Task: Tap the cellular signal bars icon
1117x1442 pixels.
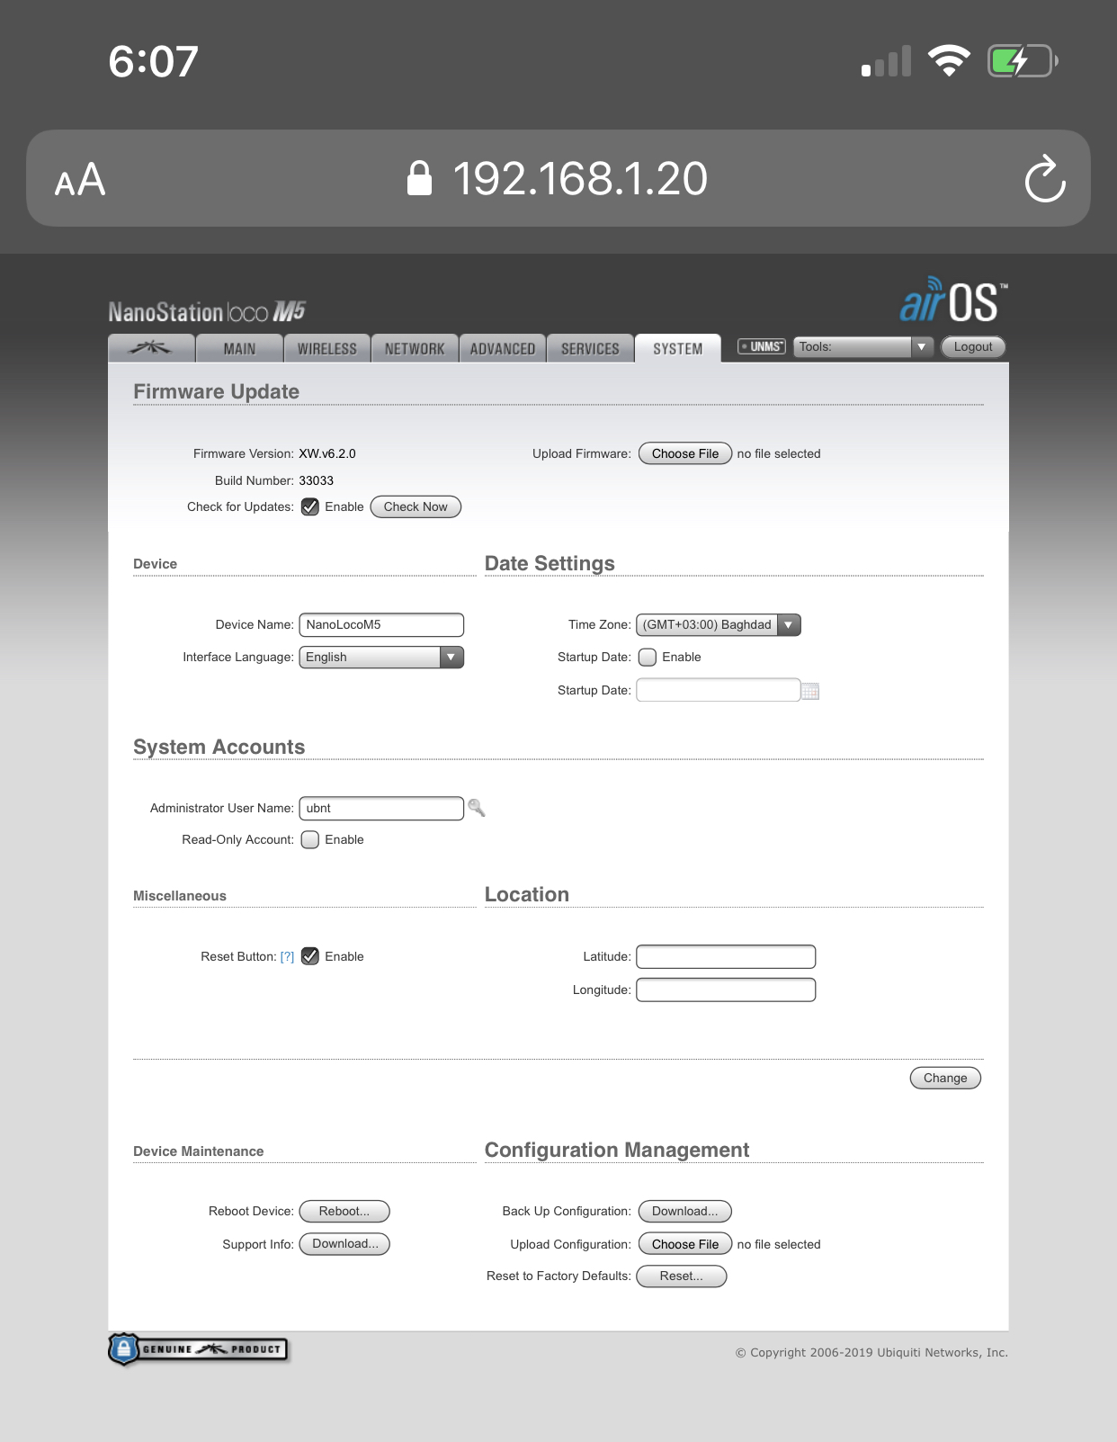Action: tap(886, 61)
